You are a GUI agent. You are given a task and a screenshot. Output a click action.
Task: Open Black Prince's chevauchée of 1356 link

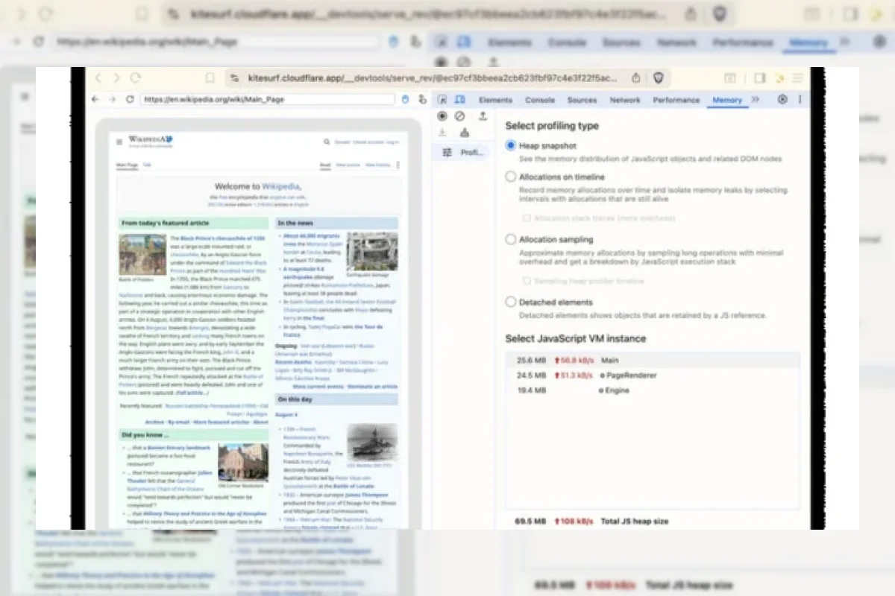[x=223, y=238]
